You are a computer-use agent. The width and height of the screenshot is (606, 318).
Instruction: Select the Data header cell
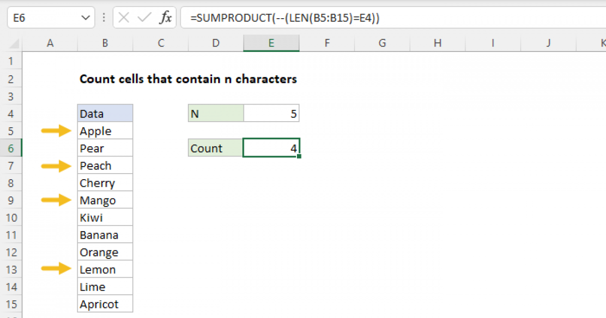[x=105, y=113]
